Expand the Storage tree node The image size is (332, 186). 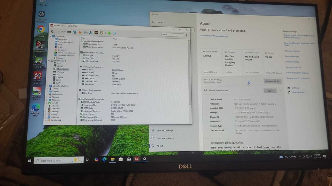point(46,97)
